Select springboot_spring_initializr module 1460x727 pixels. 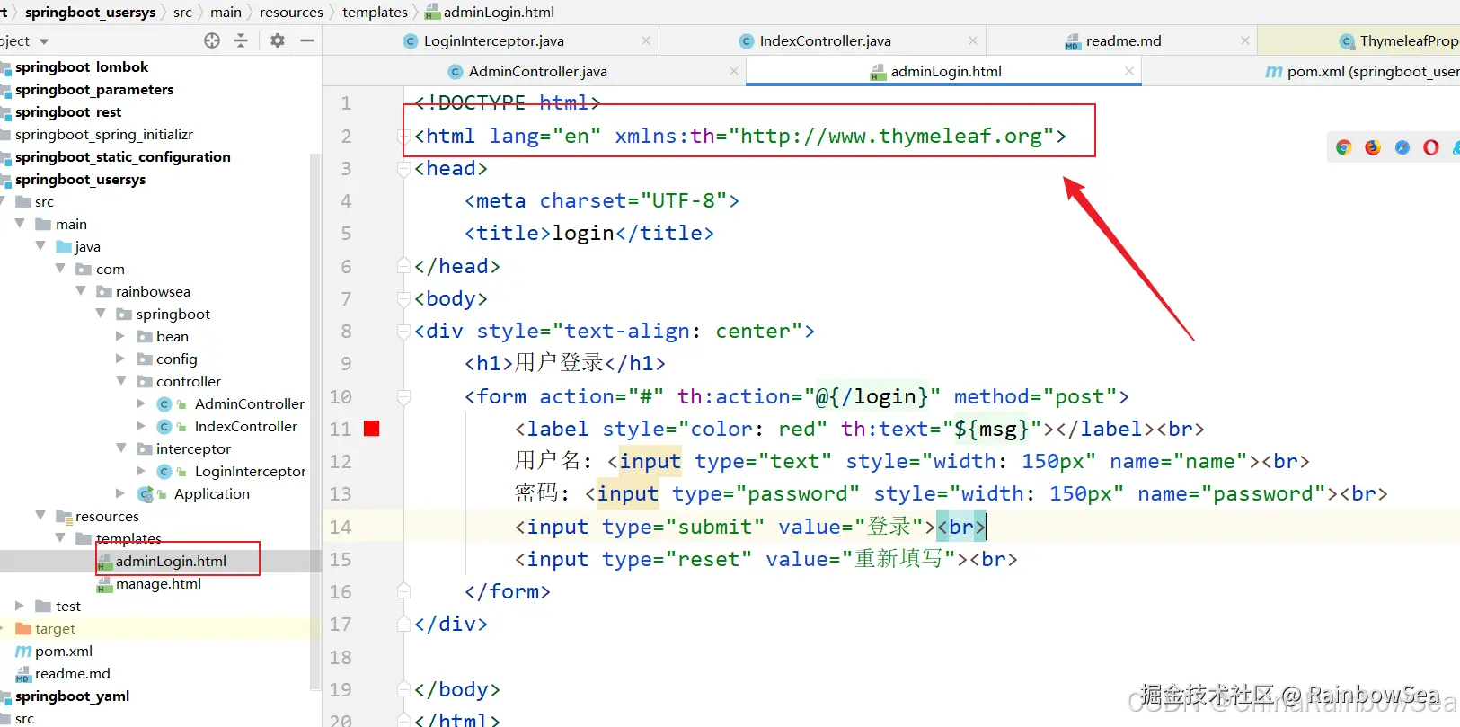click(104, 134)
